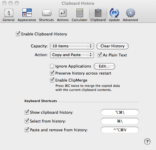The width and height of the screenshot is (156, 150).
Task: Open the Calculator preferences pane
Action: coord(80,15)
